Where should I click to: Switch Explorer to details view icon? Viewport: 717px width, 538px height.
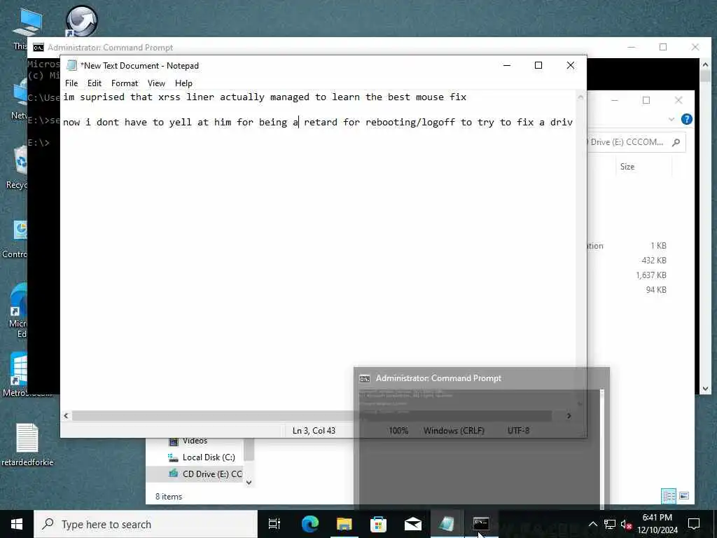tap(669, 496)
